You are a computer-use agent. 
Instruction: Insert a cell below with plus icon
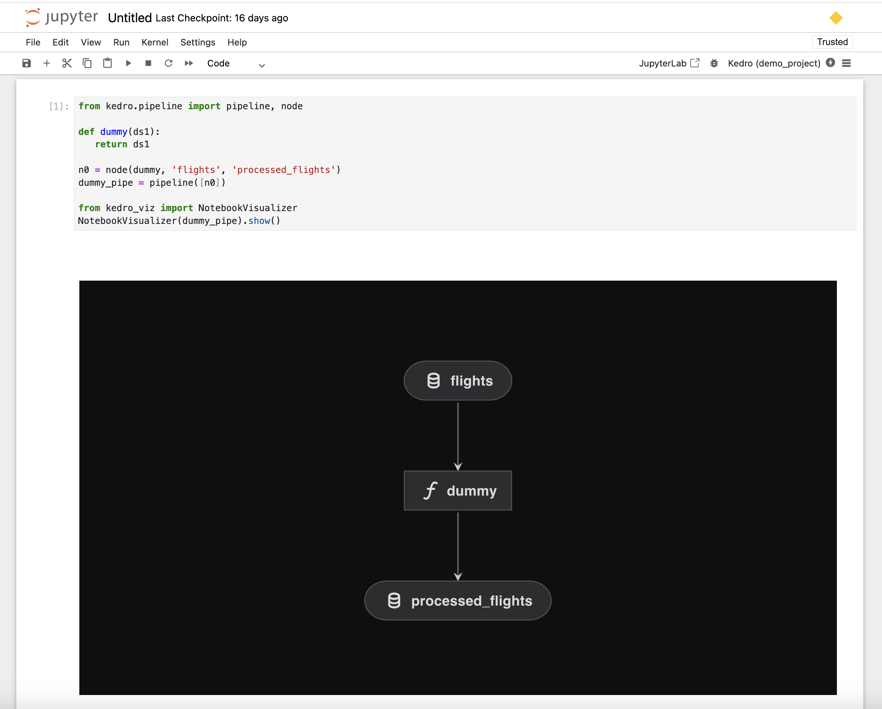47,63
